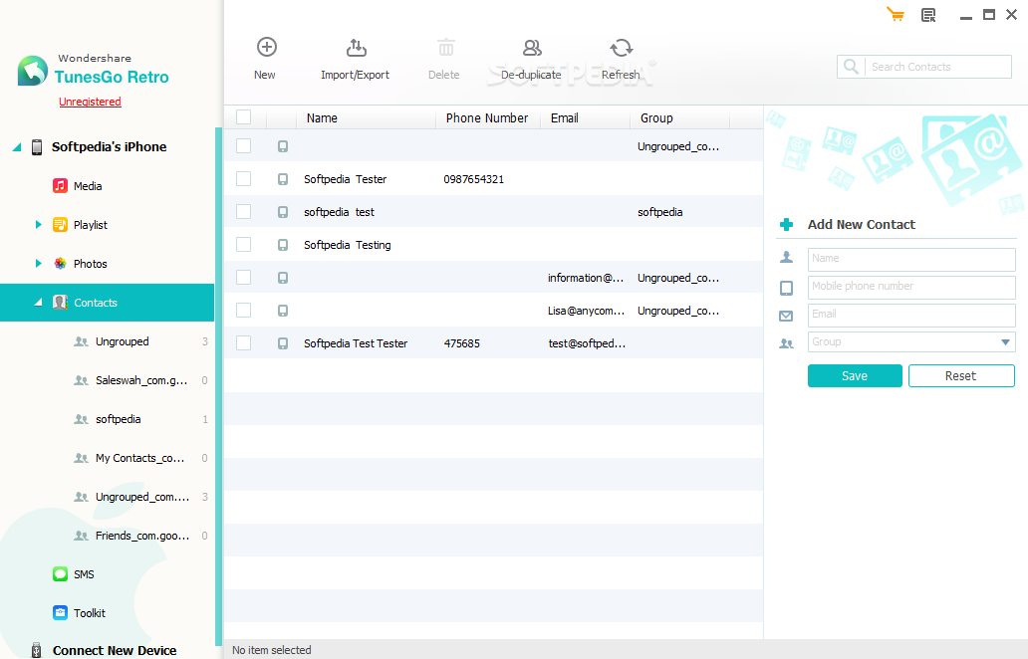Save the new contact

[x=855, y=376]
